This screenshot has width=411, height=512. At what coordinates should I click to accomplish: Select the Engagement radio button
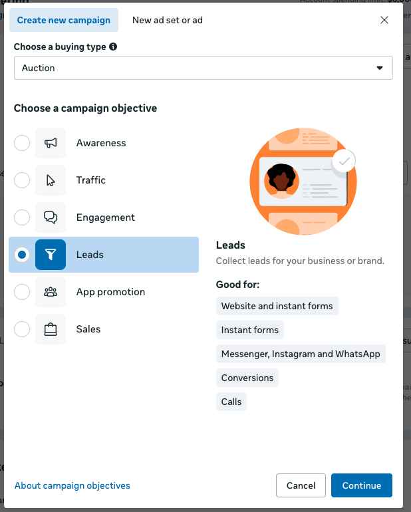pyautogui.click(x=22, y=217)
